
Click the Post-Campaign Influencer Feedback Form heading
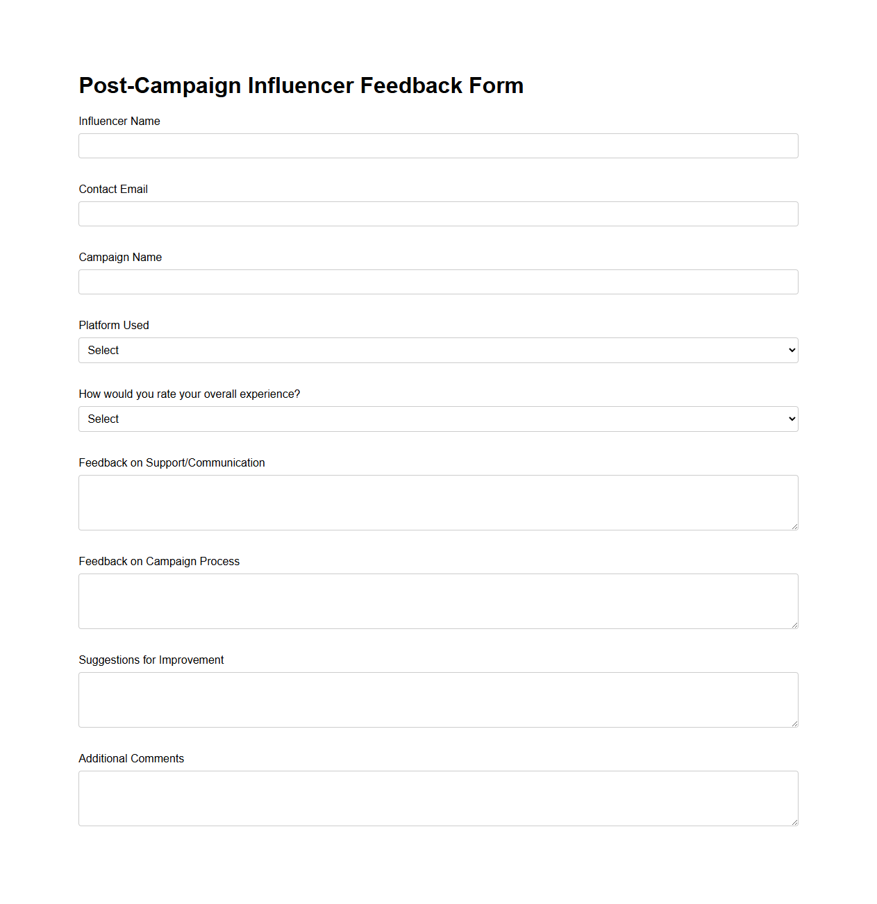tap(301, 85)
